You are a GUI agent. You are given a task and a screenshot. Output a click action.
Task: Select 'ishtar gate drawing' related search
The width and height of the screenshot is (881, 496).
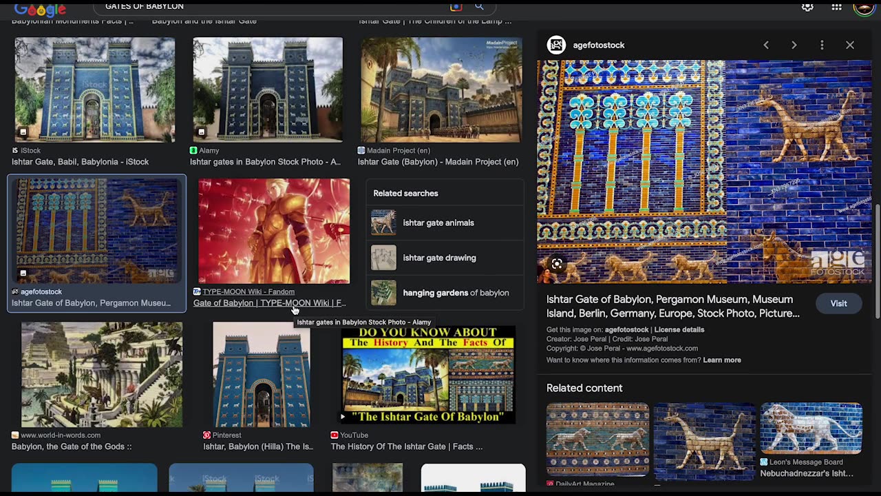444,258
